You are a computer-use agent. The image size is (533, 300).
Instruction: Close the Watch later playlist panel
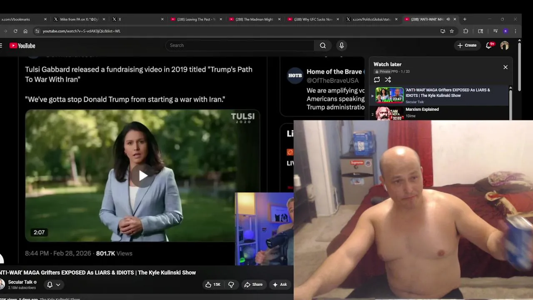pos(506,67)
